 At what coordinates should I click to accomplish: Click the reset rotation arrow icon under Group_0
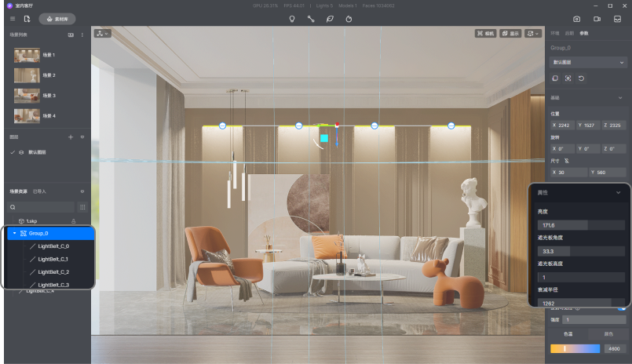[581, 78]
